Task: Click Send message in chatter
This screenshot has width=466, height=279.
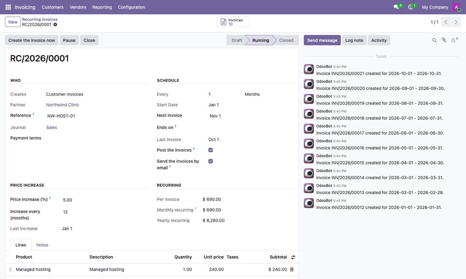Action: coord(322,40)
